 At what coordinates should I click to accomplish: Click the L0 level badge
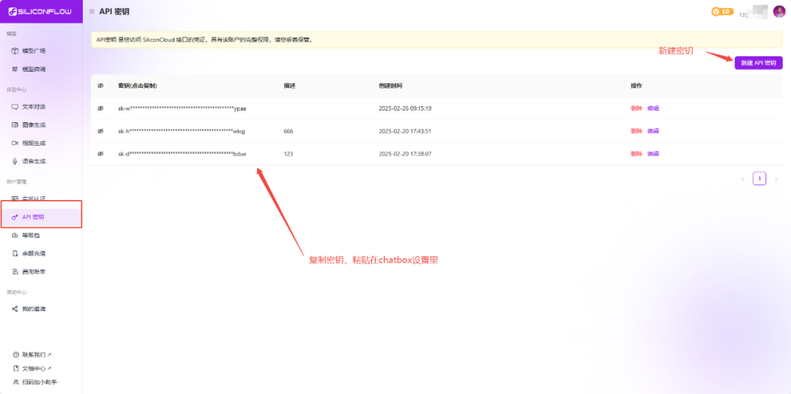coord(722,12)
